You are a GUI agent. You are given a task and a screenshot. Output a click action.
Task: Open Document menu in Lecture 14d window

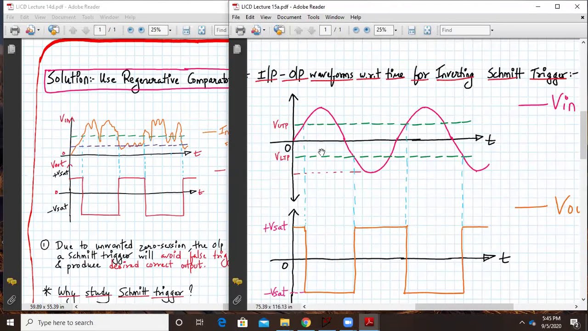[x=63, y=17]
